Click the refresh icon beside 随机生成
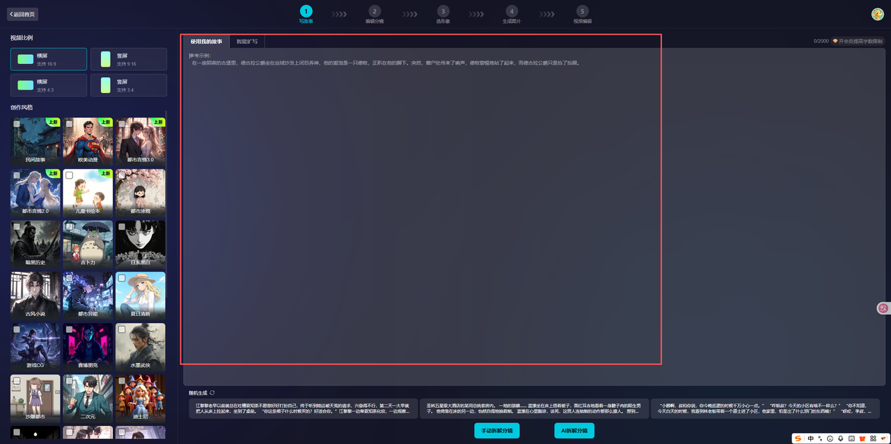Screen dimensions: 891x444 [212, 393]
